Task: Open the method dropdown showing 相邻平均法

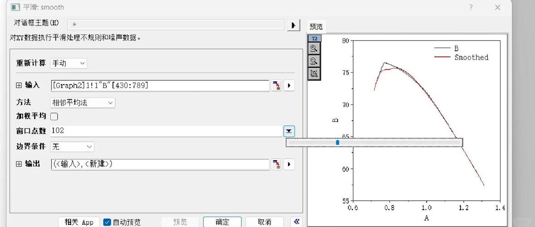Action: tap(83, 103)
